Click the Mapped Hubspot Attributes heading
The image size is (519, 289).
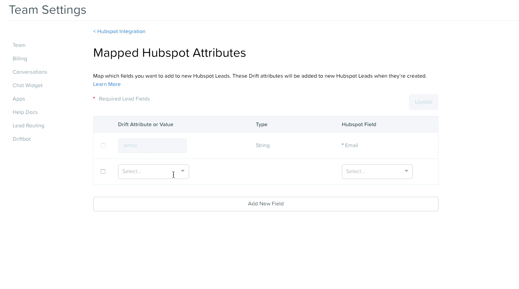170,53
